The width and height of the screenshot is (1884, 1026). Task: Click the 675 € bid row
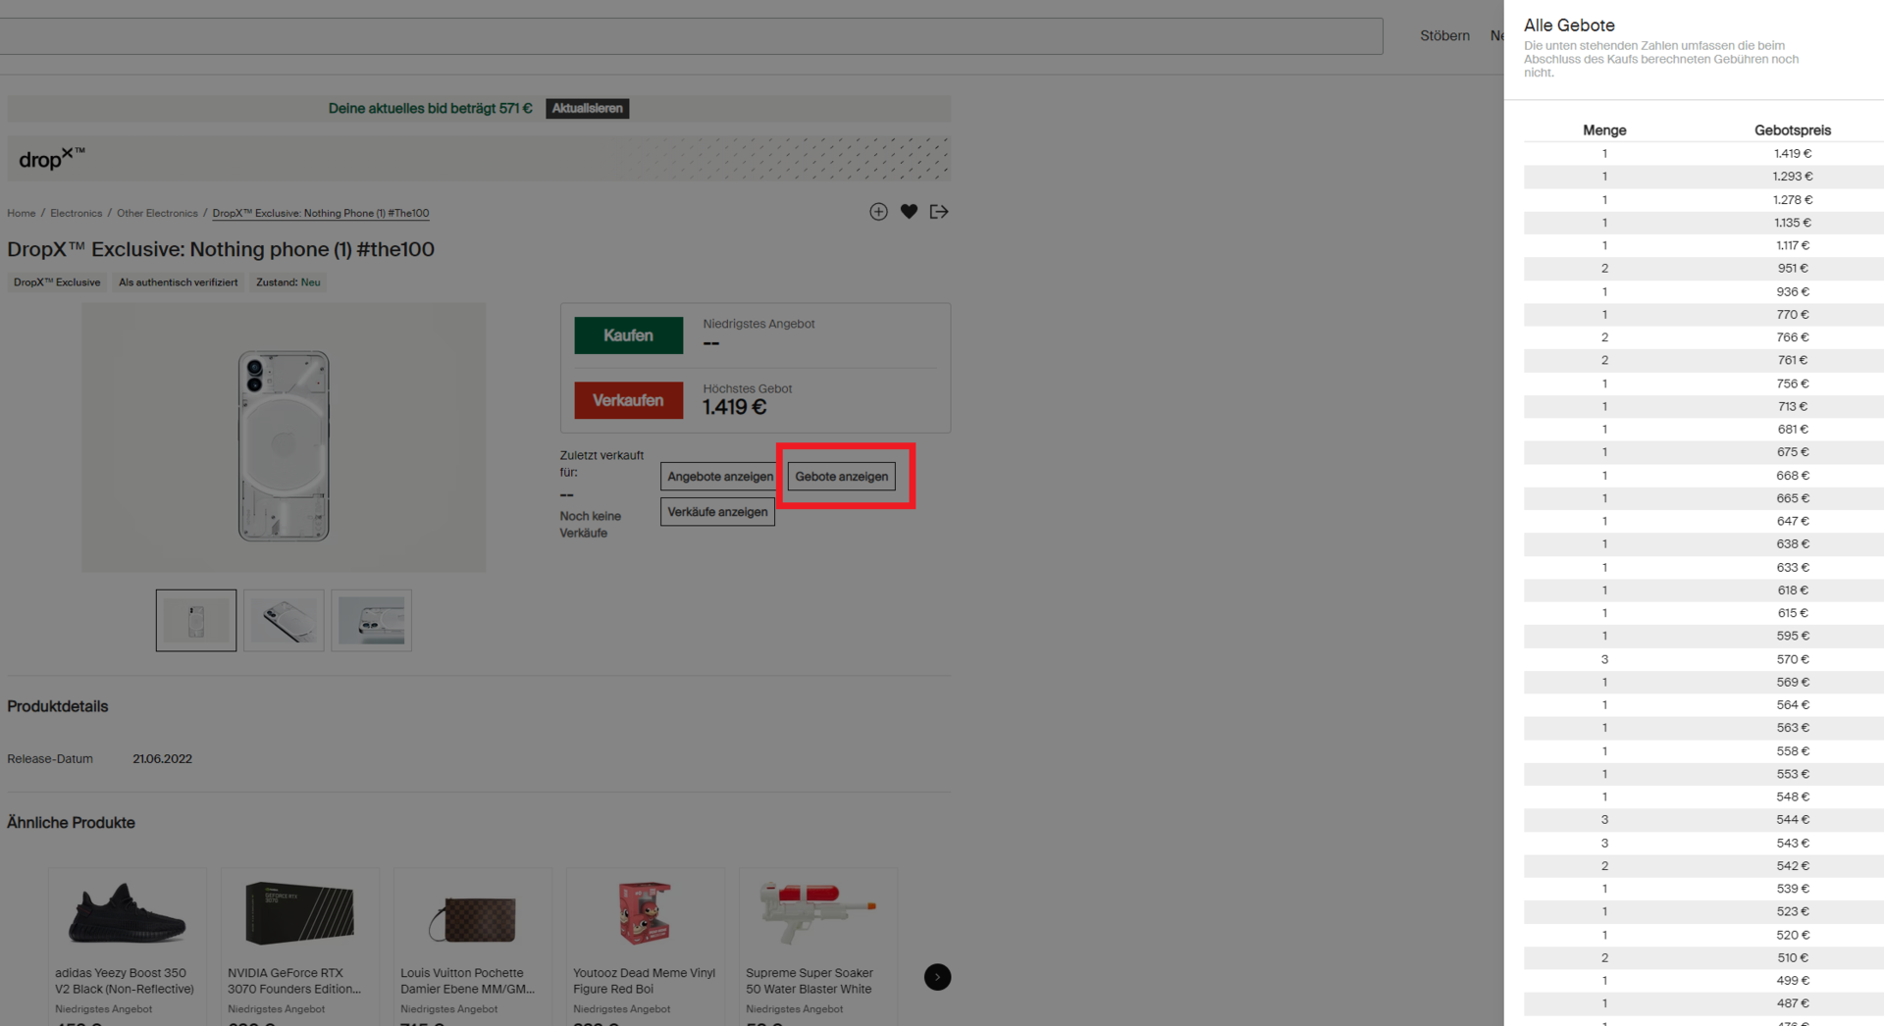pos(1703,452)
